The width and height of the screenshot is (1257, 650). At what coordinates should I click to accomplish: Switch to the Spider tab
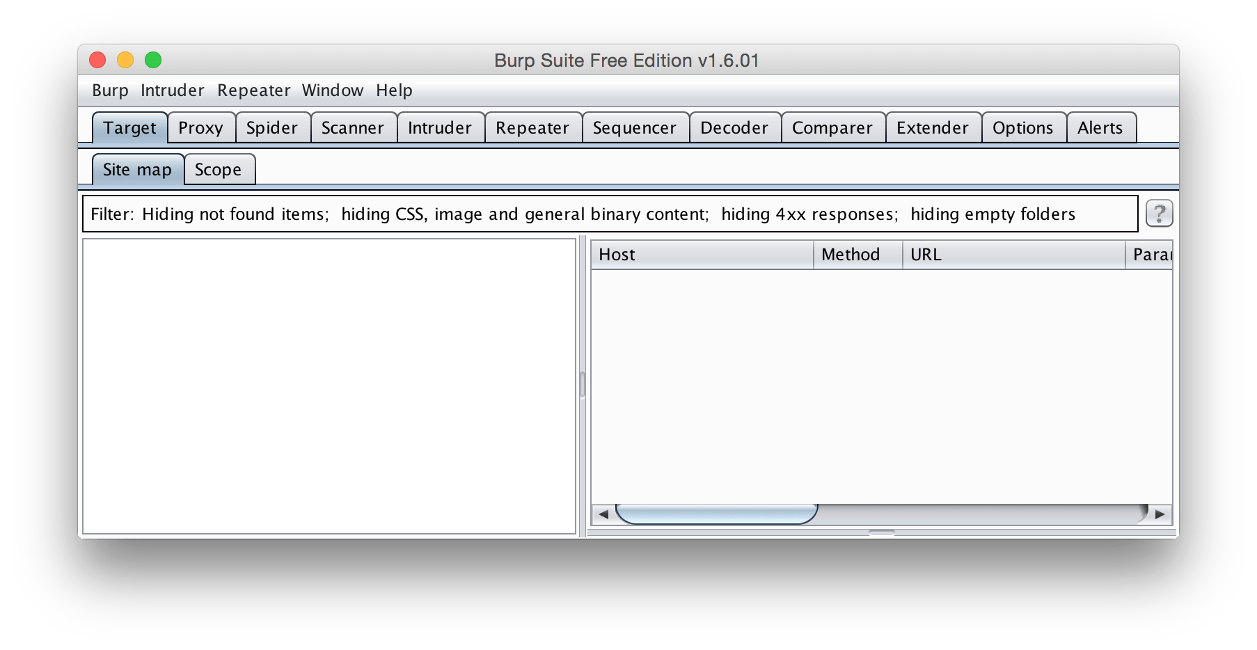[272, 127]
